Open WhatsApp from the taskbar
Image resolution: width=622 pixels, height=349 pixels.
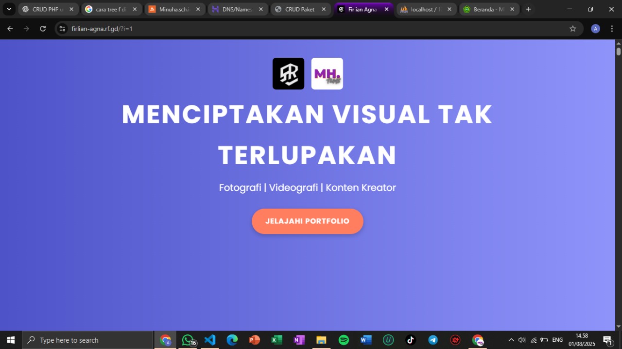[188, 340]
